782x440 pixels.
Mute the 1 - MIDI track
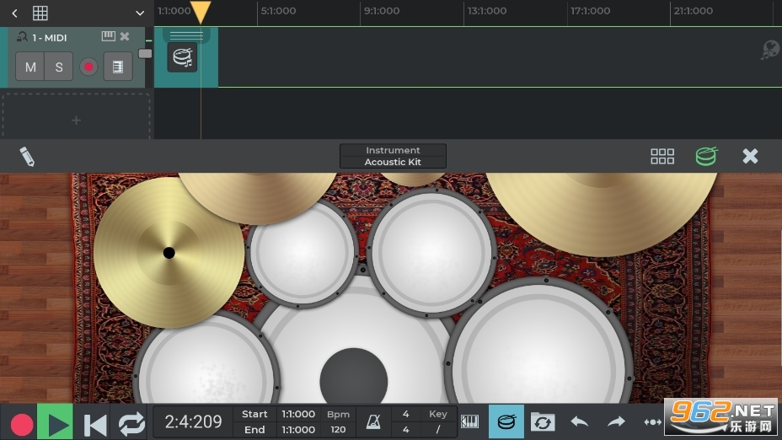pos(30,67)
